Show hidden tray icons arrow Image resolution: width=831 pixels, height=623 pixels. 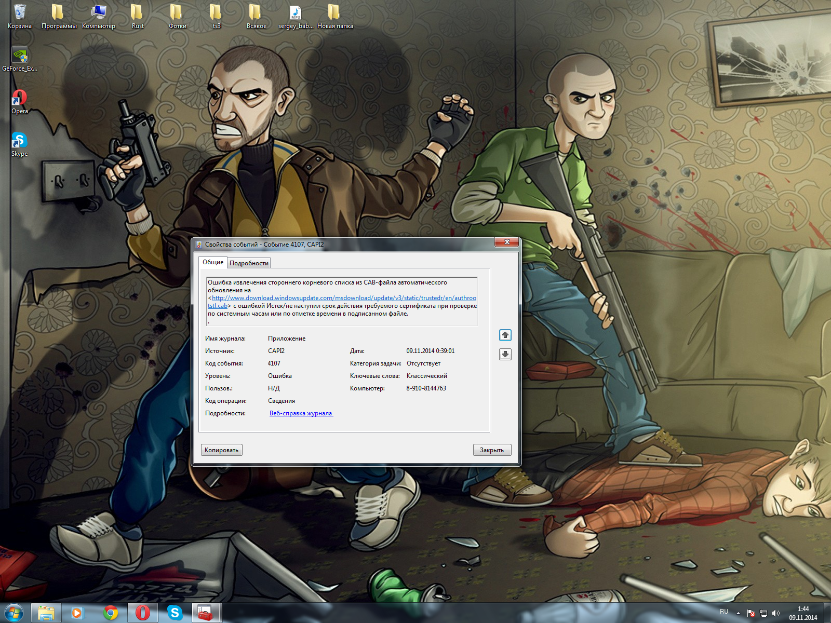(738, 613)
